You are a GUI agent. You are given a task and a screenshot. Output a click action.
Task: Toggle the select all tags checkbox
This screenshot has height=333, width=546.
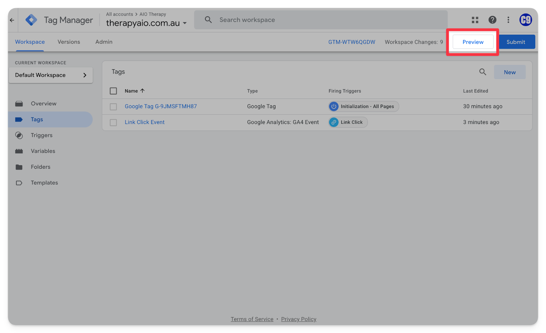pyautogui.click(x=113, y=91)
